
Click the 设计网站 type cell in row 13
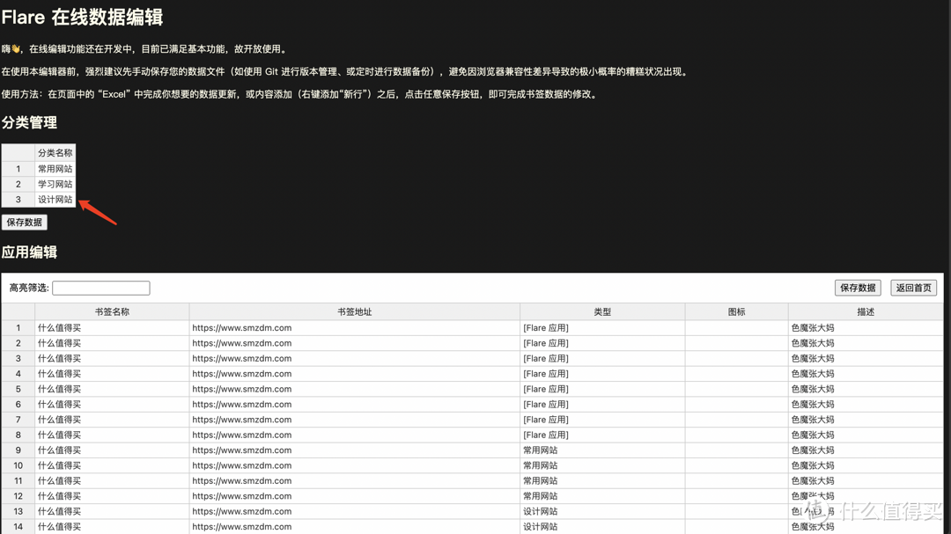(540, 511)
